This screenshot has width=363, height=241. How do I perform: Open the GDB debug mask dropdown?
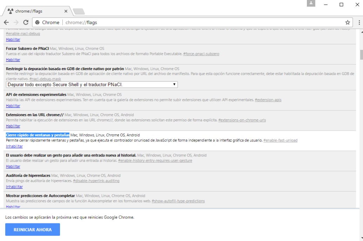tap(92, 85)
